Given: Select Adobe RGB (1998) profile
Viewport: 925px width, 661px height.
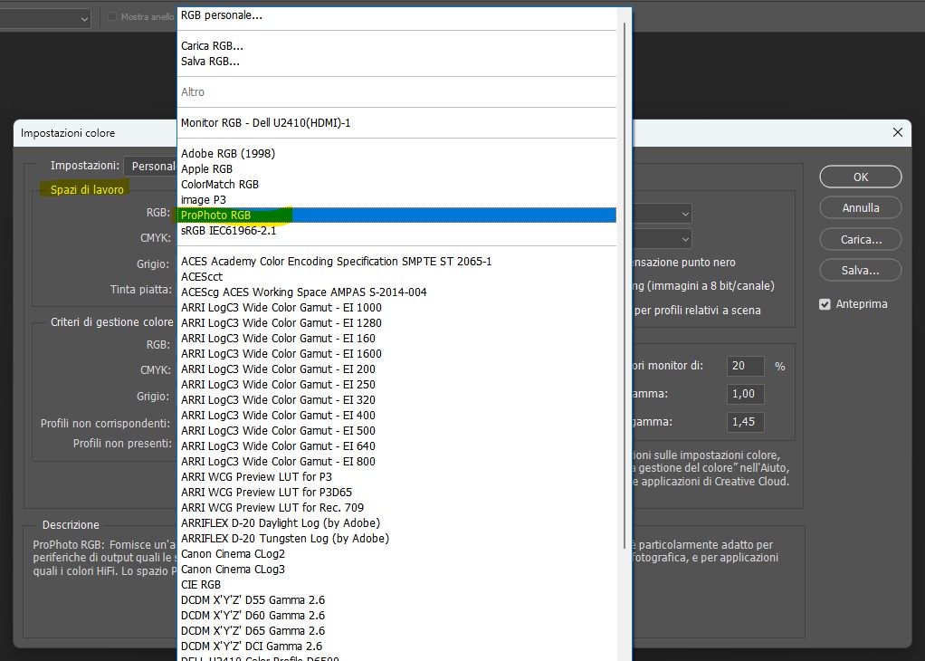Looking at the screenshot, I should pyautogui.click(x=396, y=153).
